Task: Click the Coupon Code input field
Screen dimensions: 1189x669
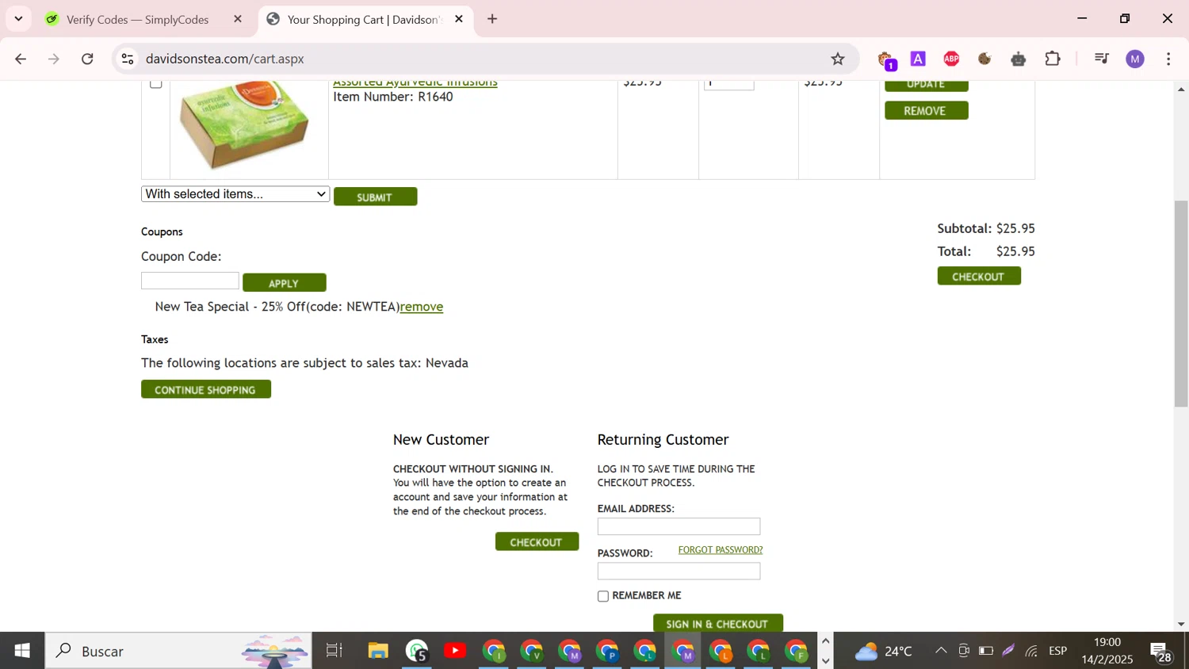Action: pos(189,281)
